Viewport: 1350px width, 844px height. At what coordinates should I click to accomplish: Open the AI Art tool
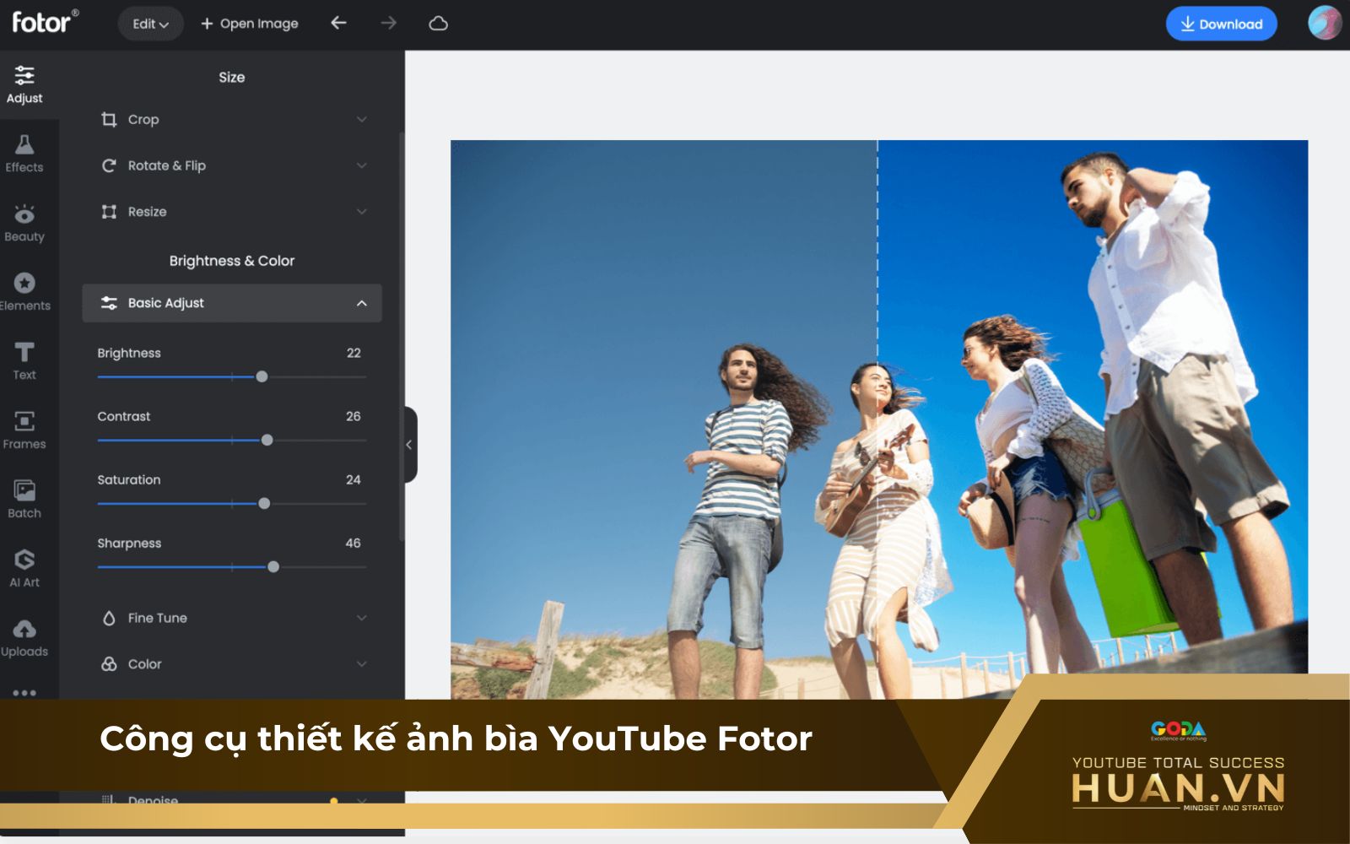point(24,569)
